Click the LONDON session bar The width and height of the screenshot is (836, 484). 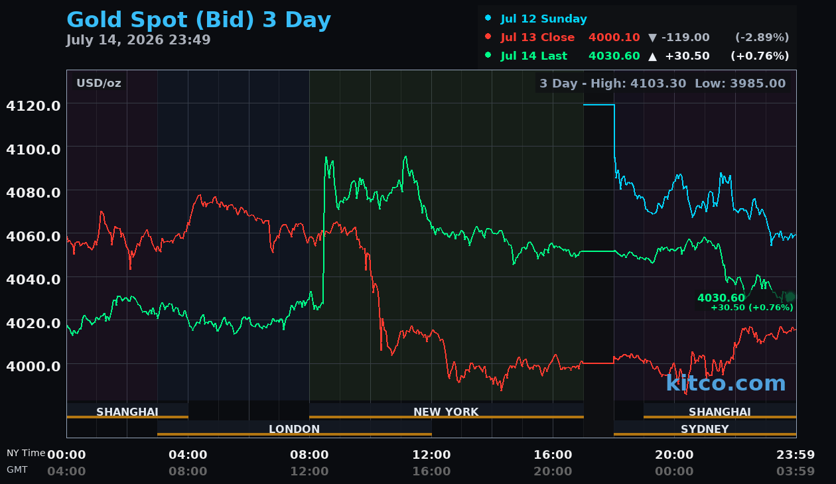coord(295,428)
